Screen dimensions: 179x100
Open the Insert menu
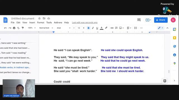point(32,22)
